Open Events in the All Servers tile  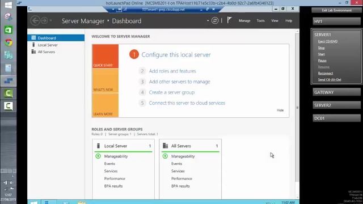[176, 164]
